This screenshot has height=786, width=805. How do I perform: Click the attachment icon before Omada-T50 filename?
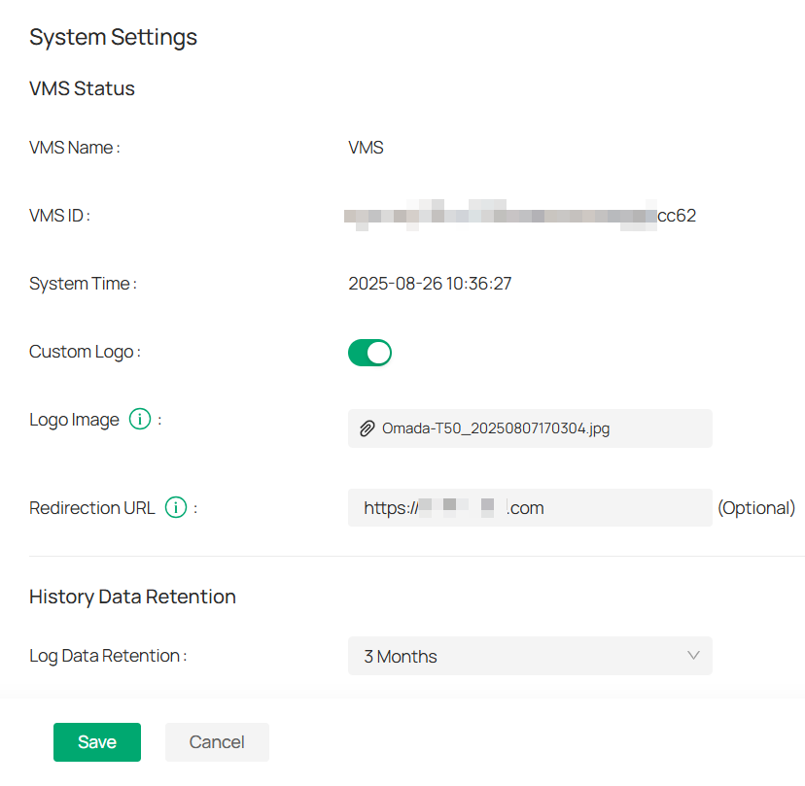[367, 427]
